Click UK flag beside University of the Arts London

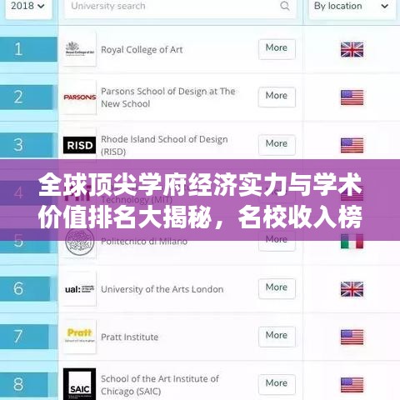pyautogui.click(x=352, y=289)
